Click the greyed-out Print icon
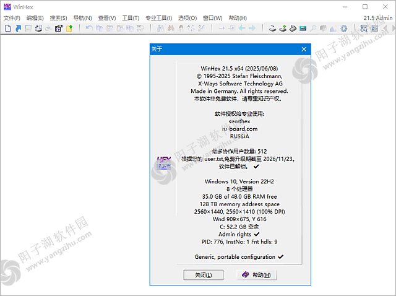The image size is (396, 296). pos(48,28)
